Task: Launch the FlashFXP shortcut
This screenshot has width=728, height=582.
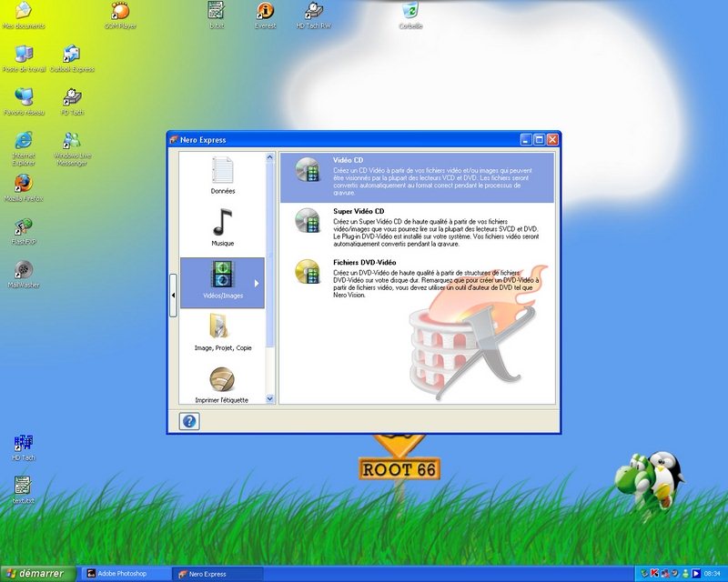Action: [x=24, y=231]
